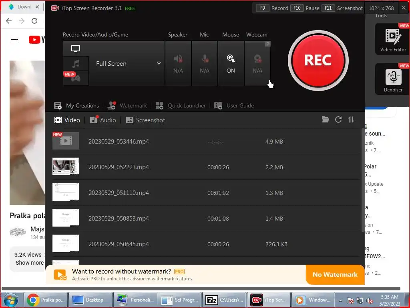The width and height of the screenshot is (410, 308).
Task: Open the YouTube channel avatar
Action: tap(18, 232)
